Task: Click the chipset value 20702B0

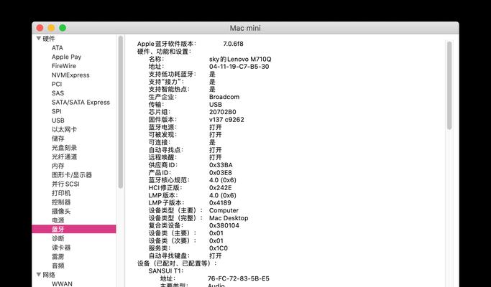Action: coord(223,112)
